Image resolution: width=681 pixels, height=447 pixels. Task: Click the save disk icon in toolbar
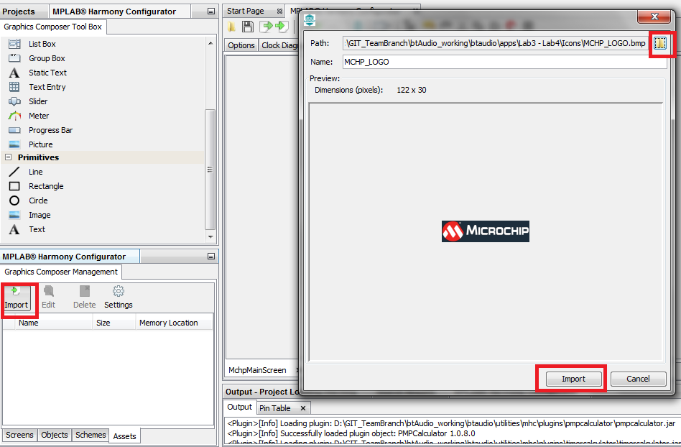tap(248, 27)
